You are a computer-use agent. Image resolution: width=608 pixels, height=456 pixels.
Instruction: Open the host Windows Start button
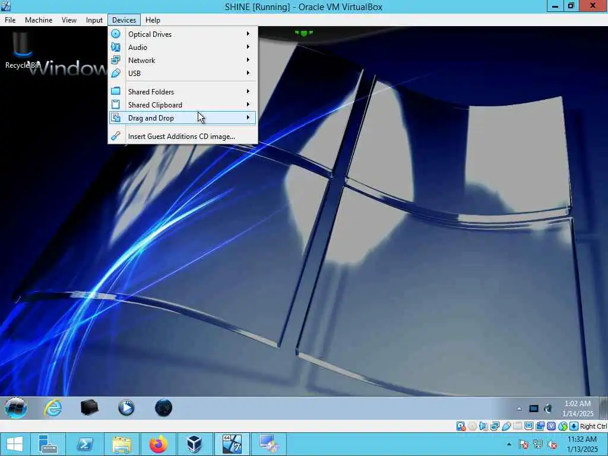[15, 444]
